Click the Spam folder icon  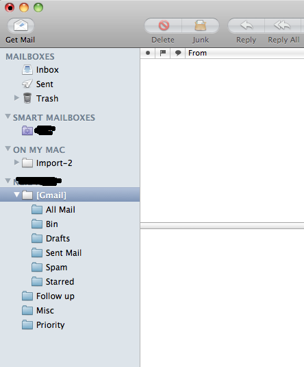coord(37,267)
